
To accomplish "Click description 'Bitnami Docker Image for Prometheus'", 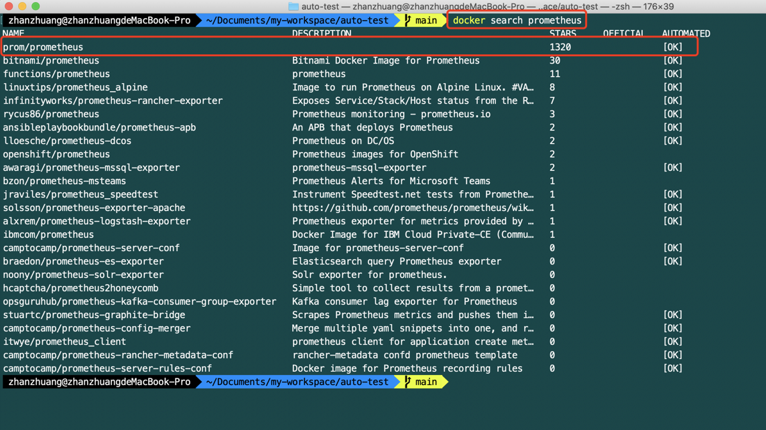I will coord(386,60).
